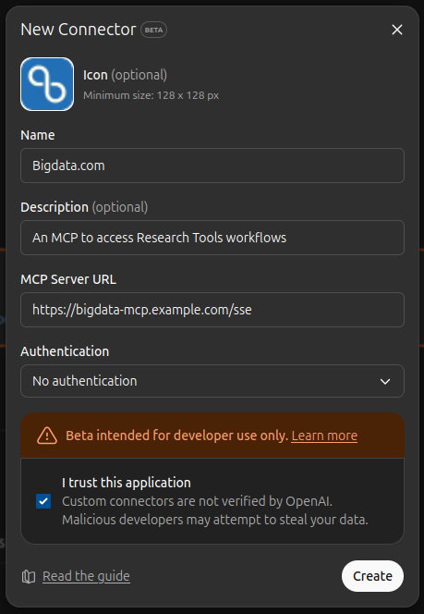Click the MCP Server URL label
Image resolution: width=424 pixels, height=614 pixels.
click(x=68, y=279)
